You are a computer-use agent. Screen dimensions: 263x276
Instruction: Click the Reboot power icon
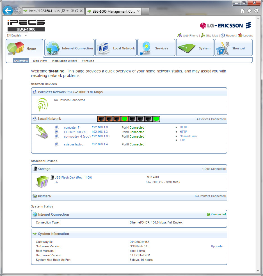[223, 35]
